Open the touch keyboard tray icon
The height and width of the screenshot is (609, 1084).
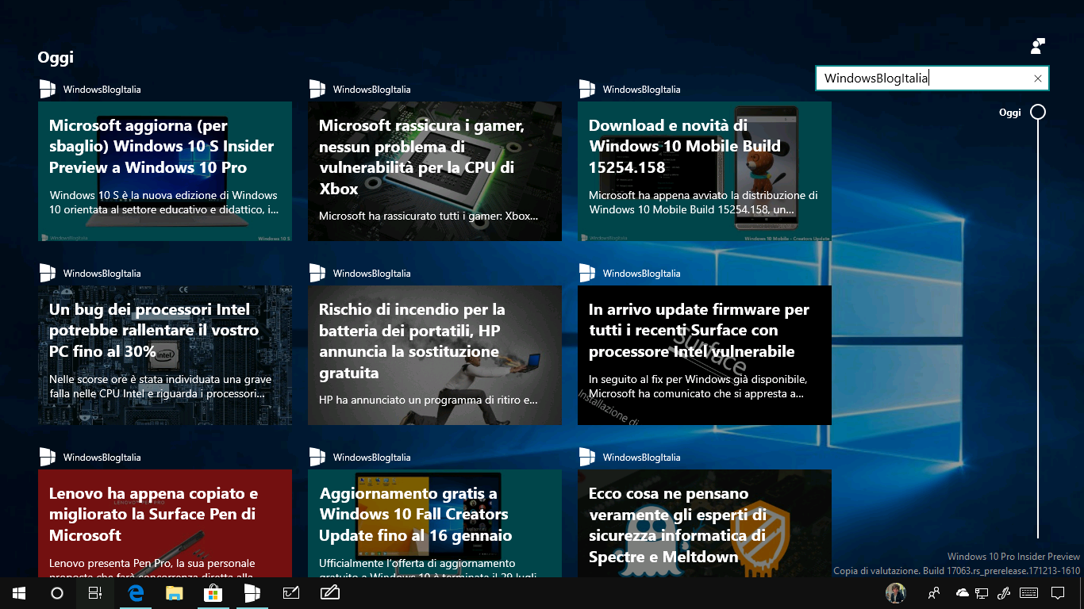[x=1029, y=592]
